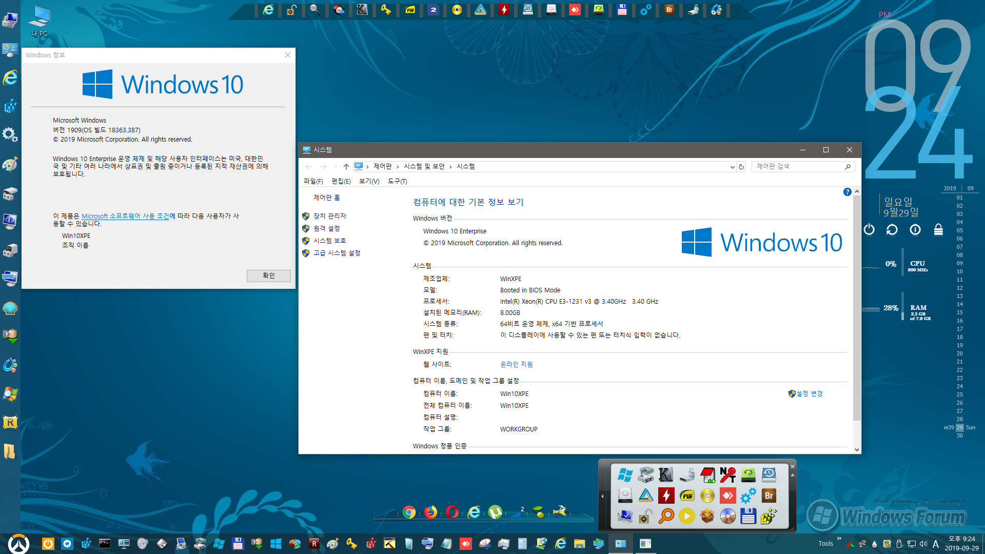
Task: Open 원격 설정 link
Action: pos(327,228)
